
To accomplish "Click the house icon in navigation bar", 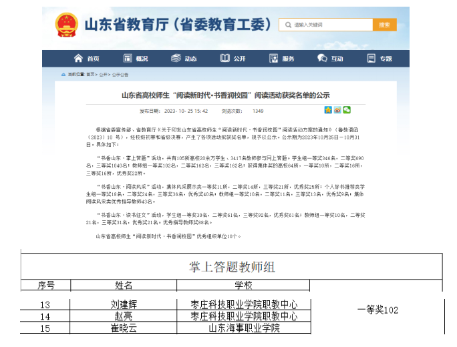I will (x=79, y=59).
